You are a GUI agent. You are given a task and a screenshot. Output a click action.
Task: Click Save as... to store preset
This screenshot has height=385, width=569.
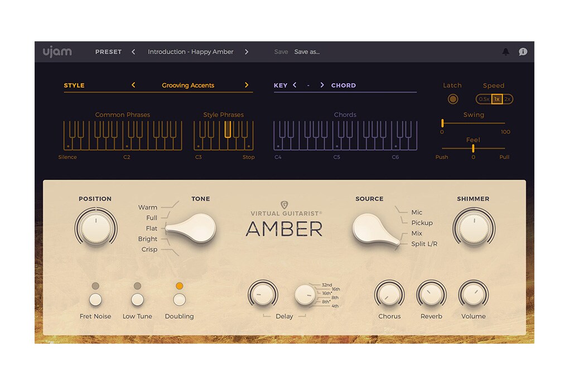pos(307,52)
